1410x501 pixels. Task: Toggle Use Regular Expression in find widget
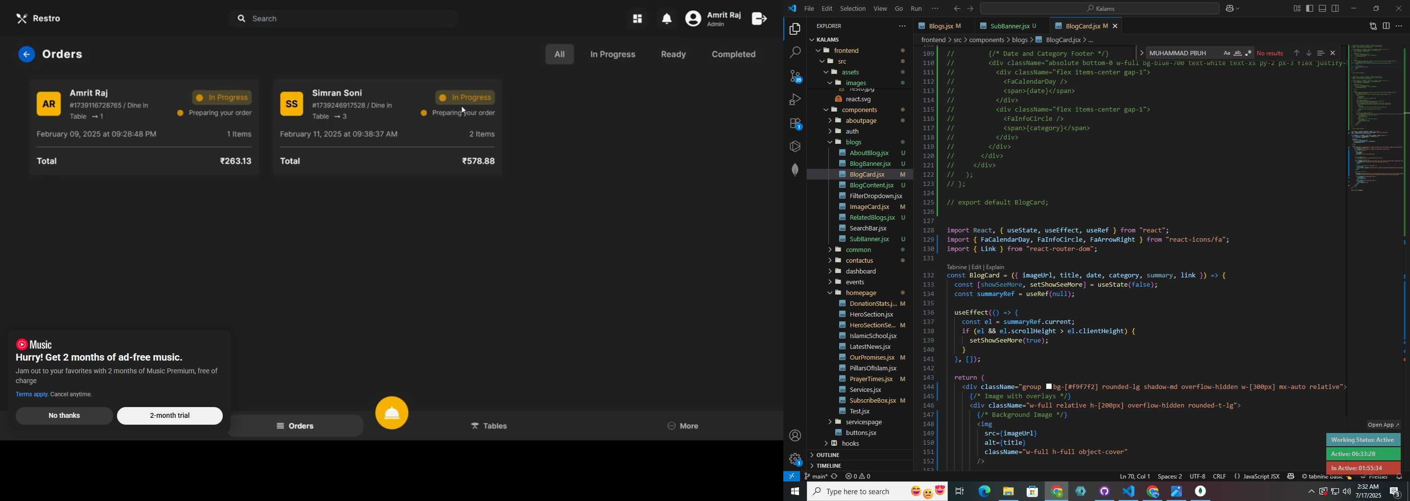click(1248, 53)
